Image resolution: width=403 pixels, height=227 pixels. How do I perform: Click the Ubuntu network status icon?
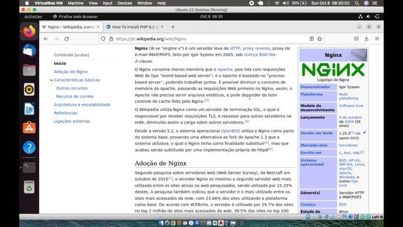coord(361,16)
